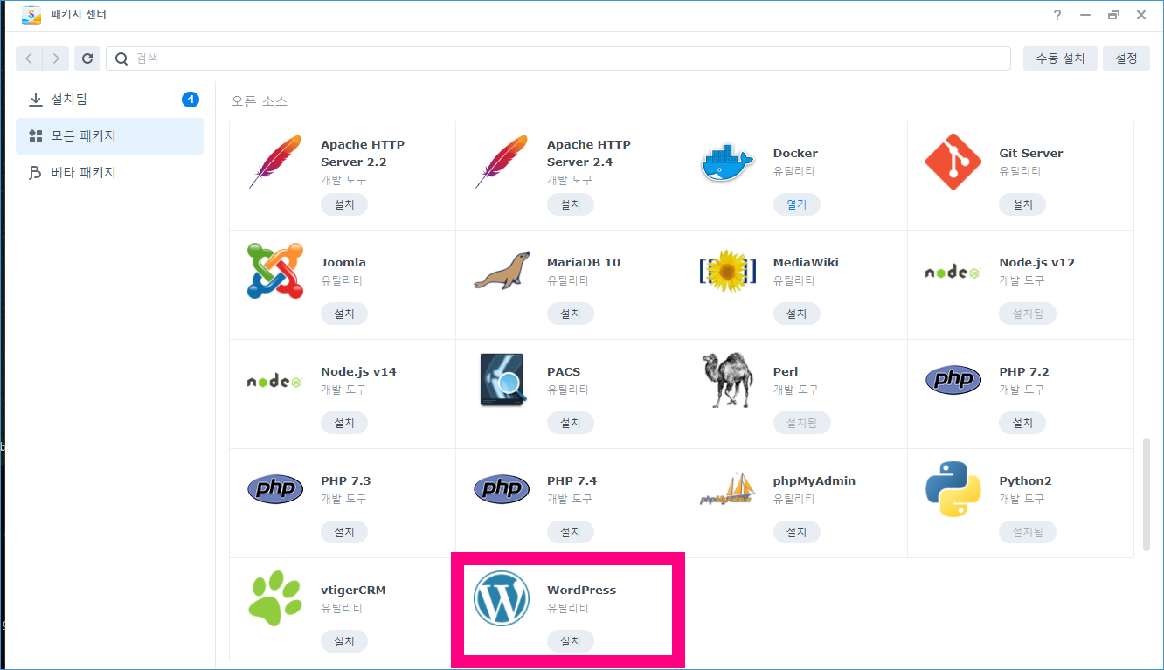Viewport: 1164px width, 670px height.
Task: Click the WordPress package title
Action: tap(582, 590)
